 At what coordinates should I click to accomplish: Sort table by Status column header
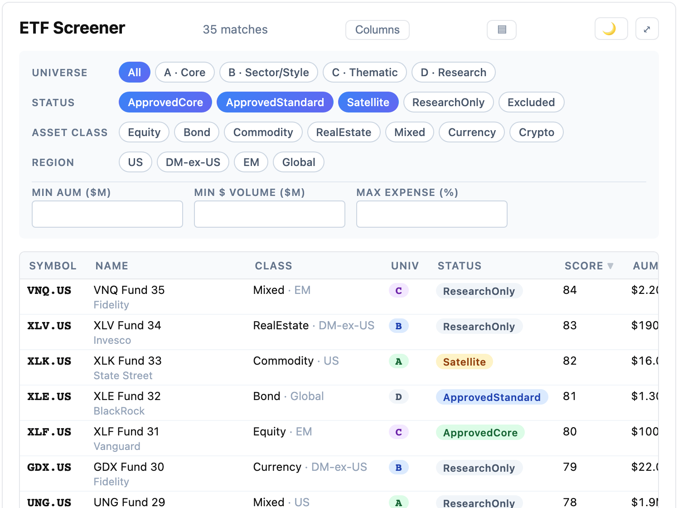460,266
